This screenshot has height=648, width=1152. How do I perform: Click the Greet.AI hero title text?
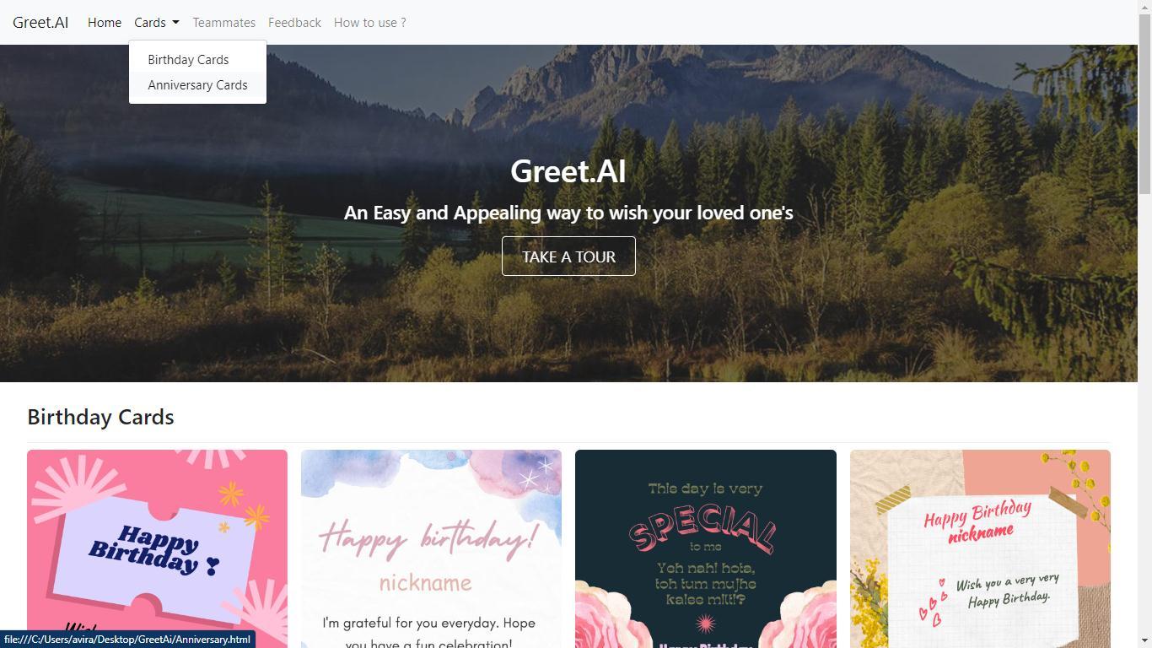568,171
